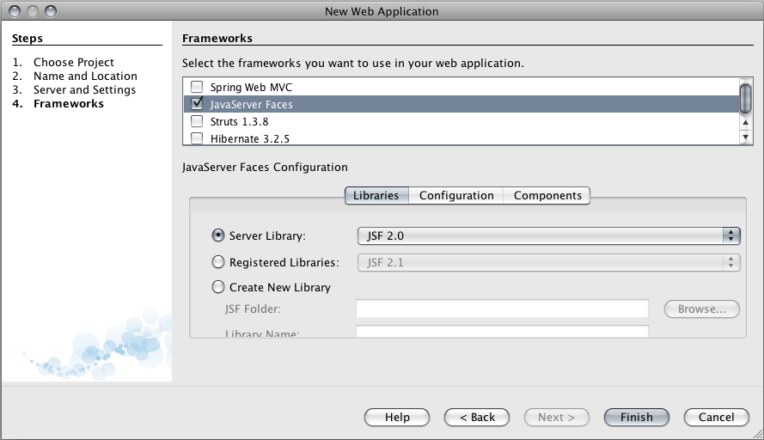Click the frameworks list scrollbar thumb
Screen dimensions: 764x440
(745, 98)
